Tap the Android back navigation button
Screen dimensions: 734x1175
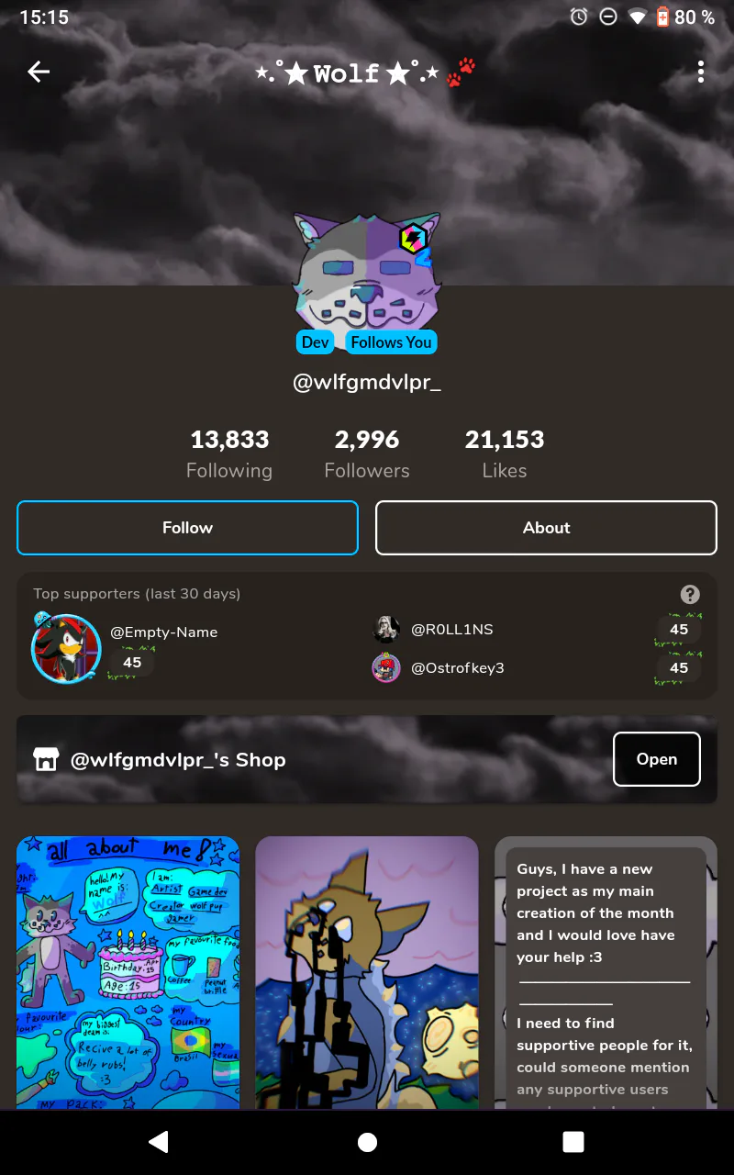159,1141
